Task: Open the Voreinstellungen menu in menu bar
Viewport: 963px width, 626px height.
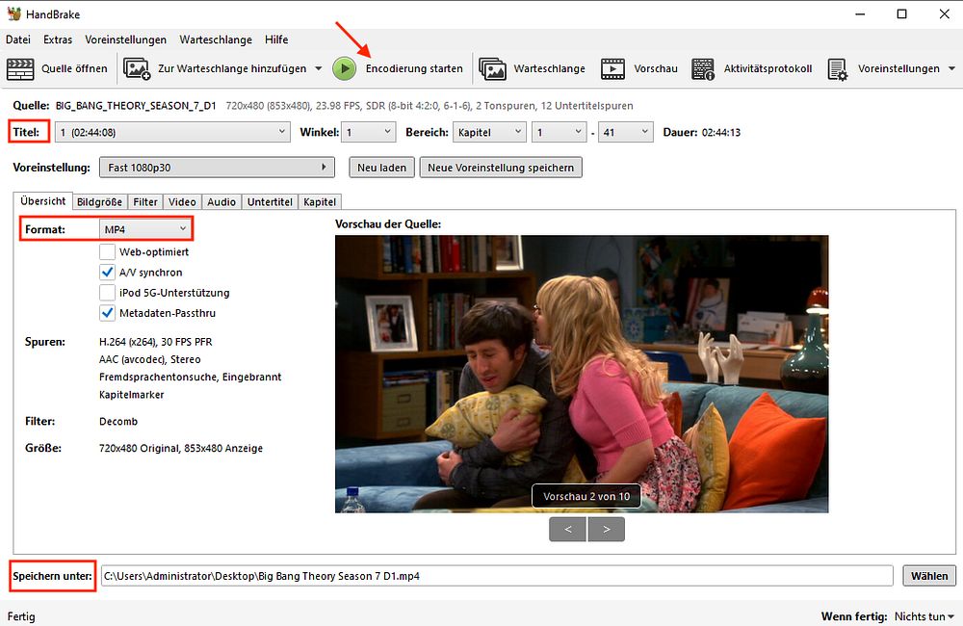Action: pos(125,39)
